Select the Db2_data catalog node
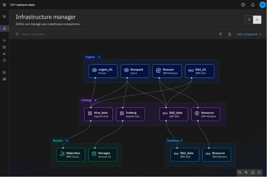 click(x=174, y=114)
